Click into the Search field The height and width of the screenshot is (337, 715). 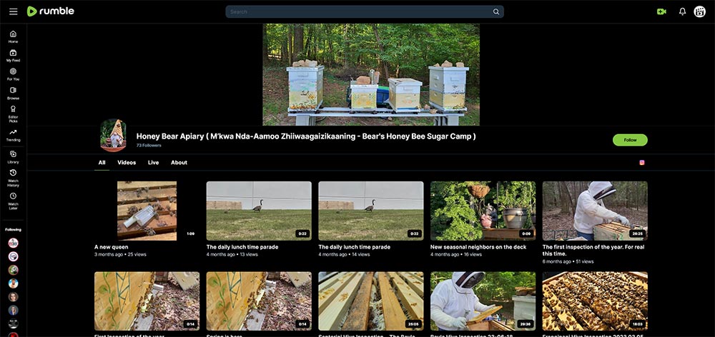point(360,12)
